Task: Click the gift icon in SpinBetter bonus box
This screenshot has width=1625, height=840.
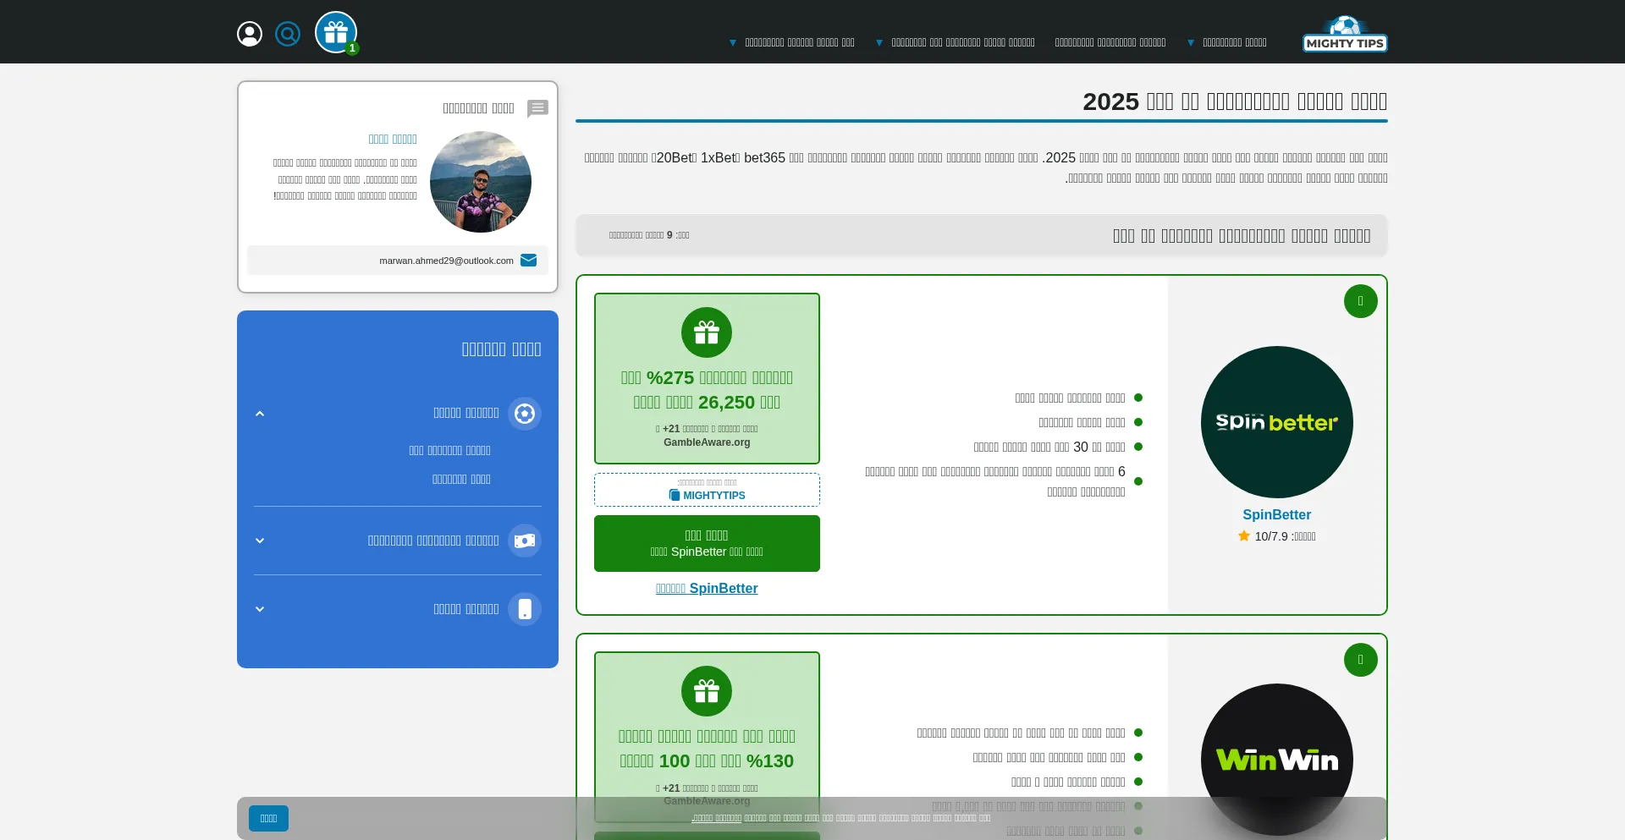Action: 707,332
